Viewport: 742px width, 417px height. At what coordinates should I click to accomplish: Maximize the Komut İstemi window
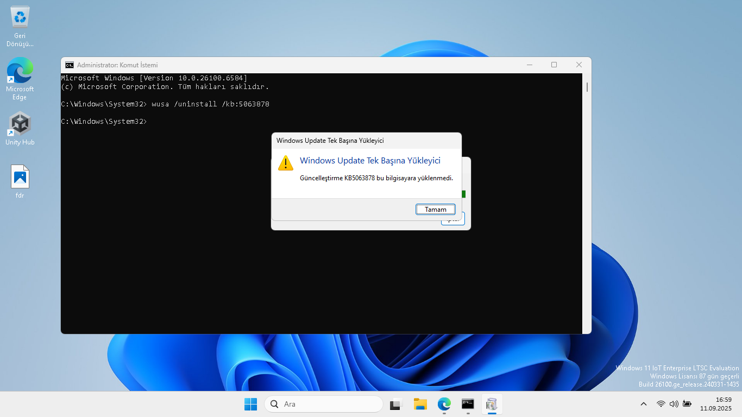[554, 65]
